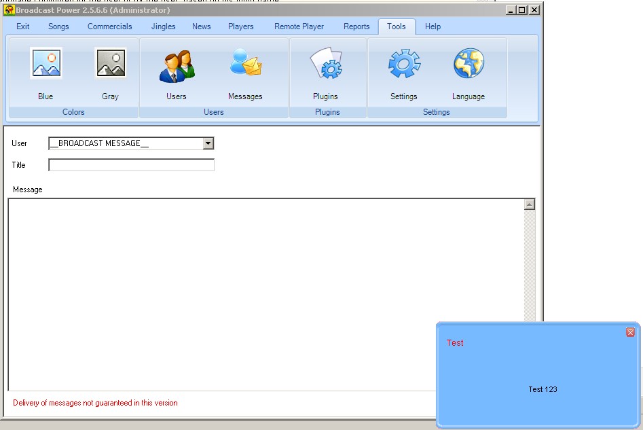Click the 'Test' title in the popup
This screenshot has height=430, width=643.
(455, 342)
